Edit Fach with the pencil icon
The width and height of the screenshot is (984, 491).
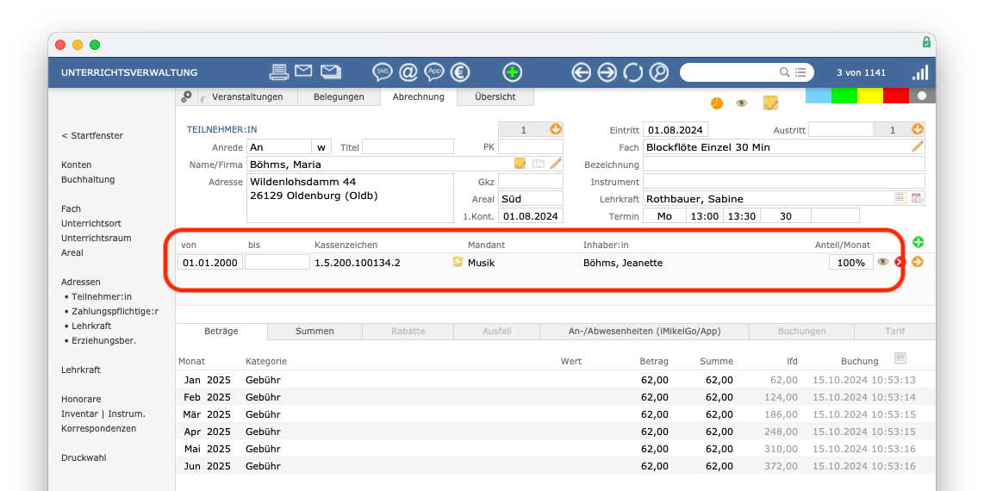click(x=918, y=146)
